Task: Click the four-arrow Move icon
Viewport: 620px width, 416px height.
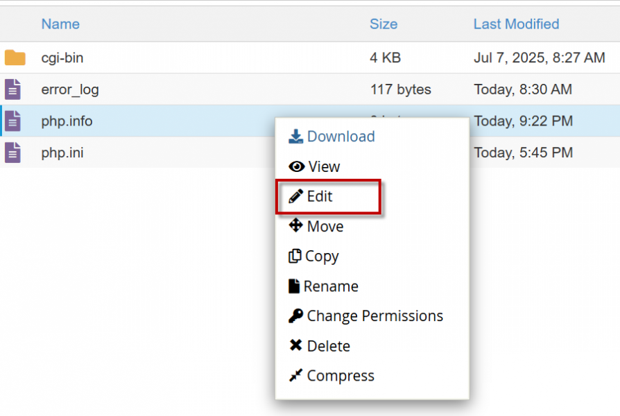Action: pyautogui.click(x=296, y=226)
